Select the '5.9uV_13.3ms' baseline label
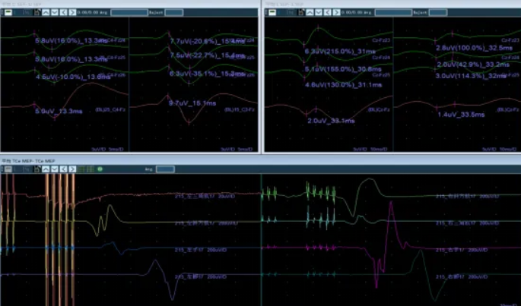The image size is (521, 306). tap(59, 111)
